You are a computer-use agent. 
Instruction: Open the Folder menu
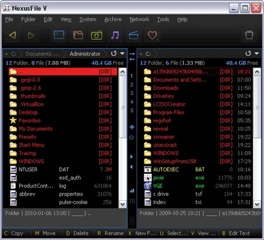(x=28, y=19)
